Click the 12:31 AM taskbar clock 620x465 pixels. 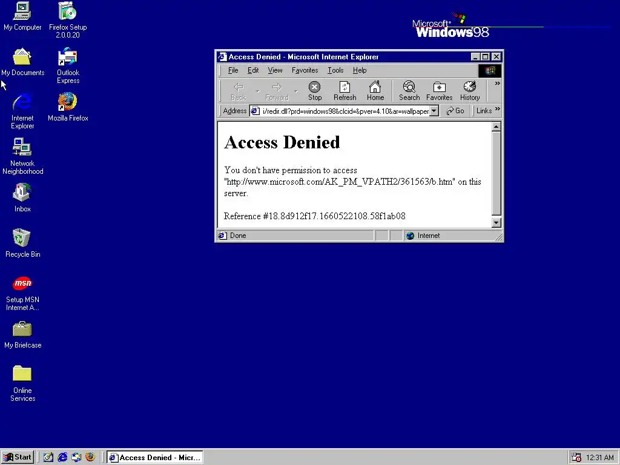point(599,458)
